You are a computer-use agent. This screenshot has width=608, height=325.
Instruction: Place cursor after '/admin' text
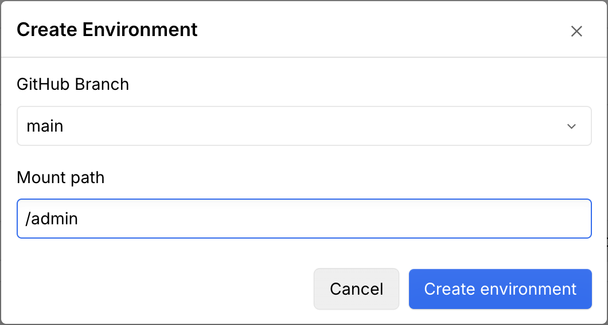point(79,219)
